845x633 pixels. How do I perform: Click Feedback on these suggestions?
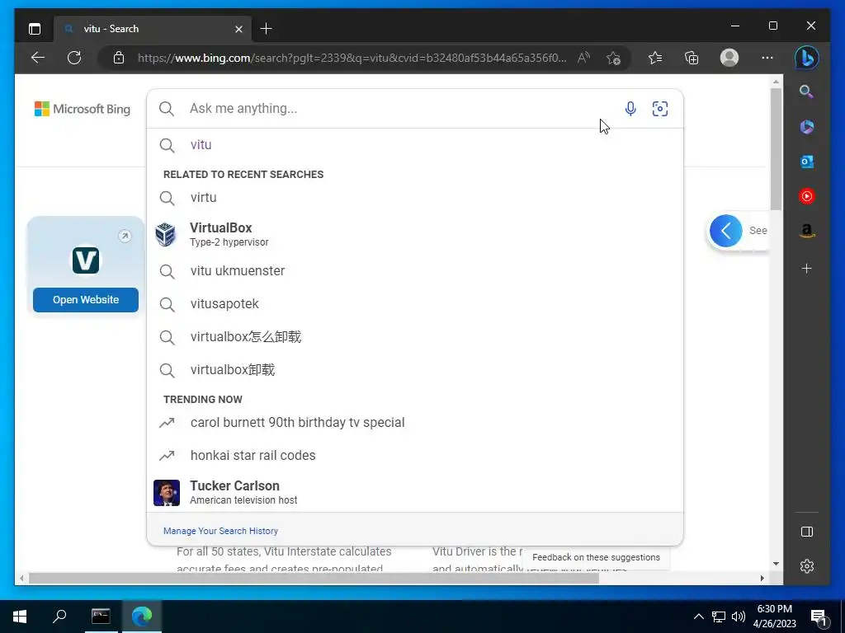596,558
